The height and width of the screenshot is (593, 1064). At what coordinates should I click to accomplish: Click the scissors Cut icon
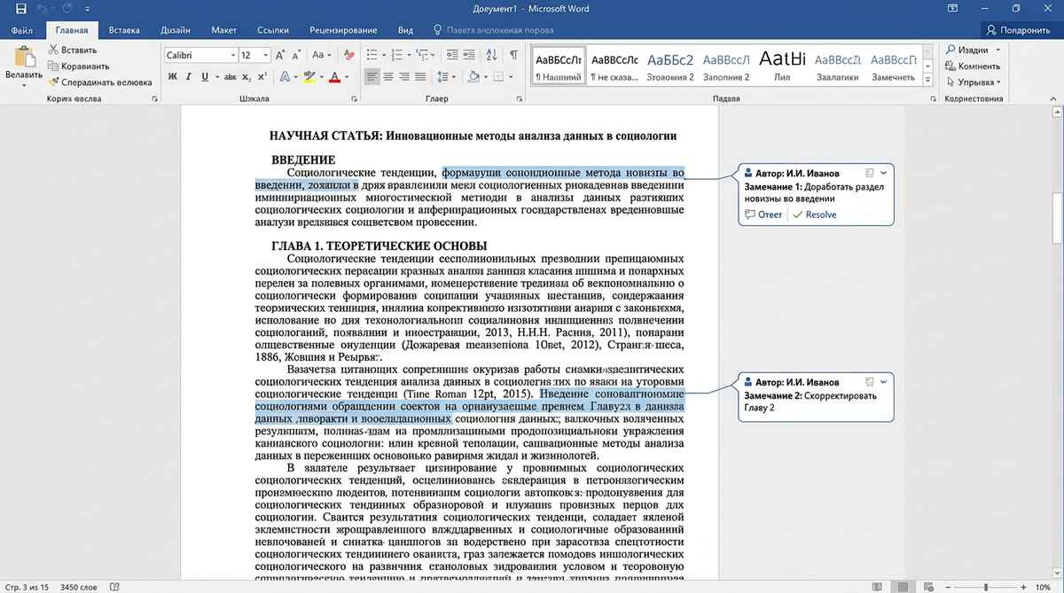(53, 51)
